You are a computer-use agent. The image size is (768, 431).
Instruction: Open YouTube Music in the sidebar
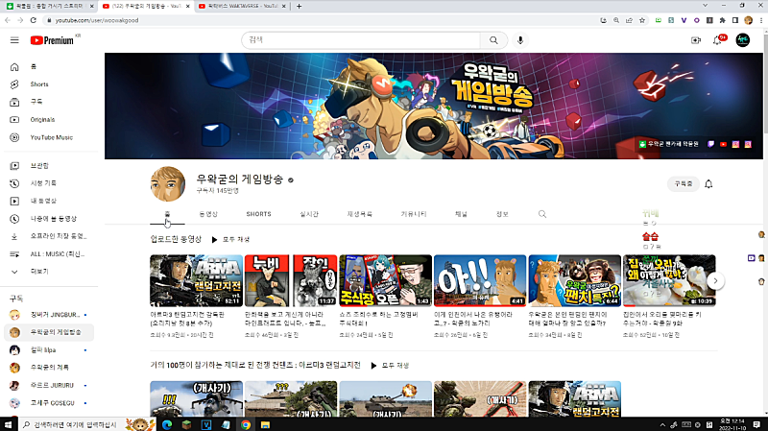(x=51, y=137)
